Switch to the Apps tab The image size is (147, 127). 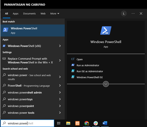[x=15, y=14]
